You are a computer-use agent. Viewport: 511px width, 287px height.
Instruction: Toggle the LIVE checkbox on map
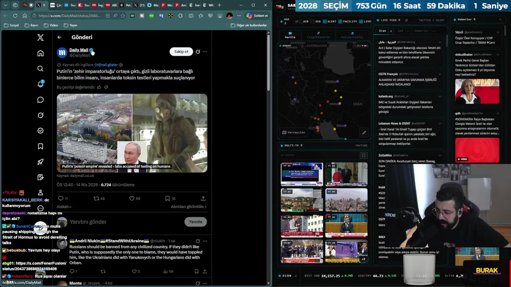pos(361,22)
